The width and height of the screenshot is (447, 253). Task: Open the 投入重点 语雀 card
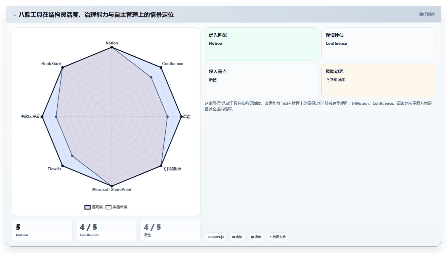[x=261, y=81]
